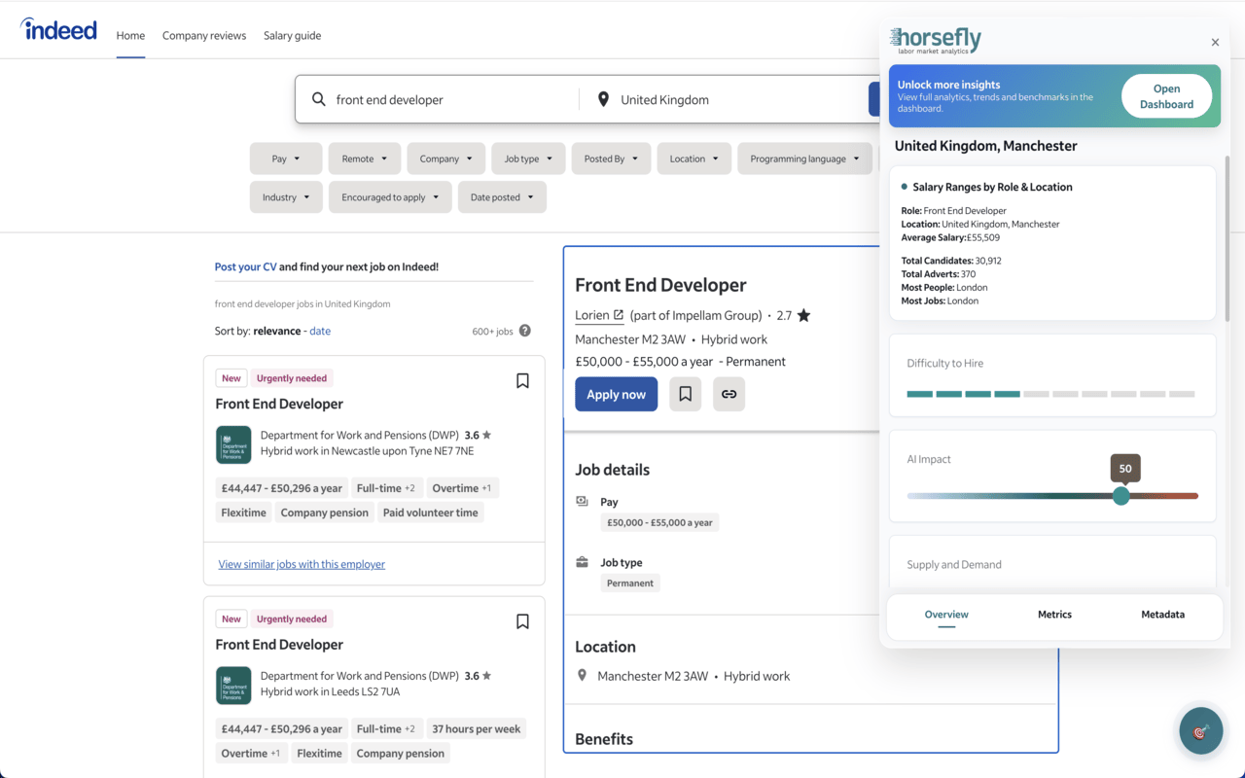Open the DWP logo on Leeds job card

coord(233,686)
